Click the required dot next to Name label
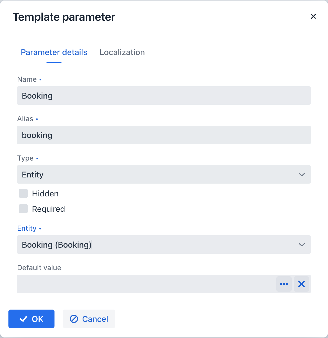The image size is (328, 338). 40,80
